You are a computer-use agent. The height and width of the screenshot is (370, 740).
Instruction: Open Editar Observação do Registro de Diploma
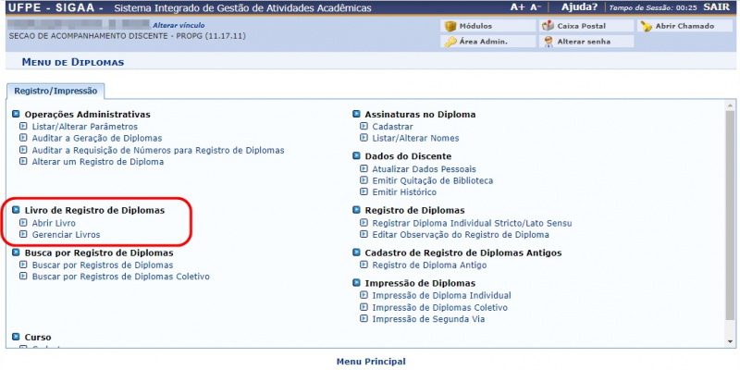[461, 235]
